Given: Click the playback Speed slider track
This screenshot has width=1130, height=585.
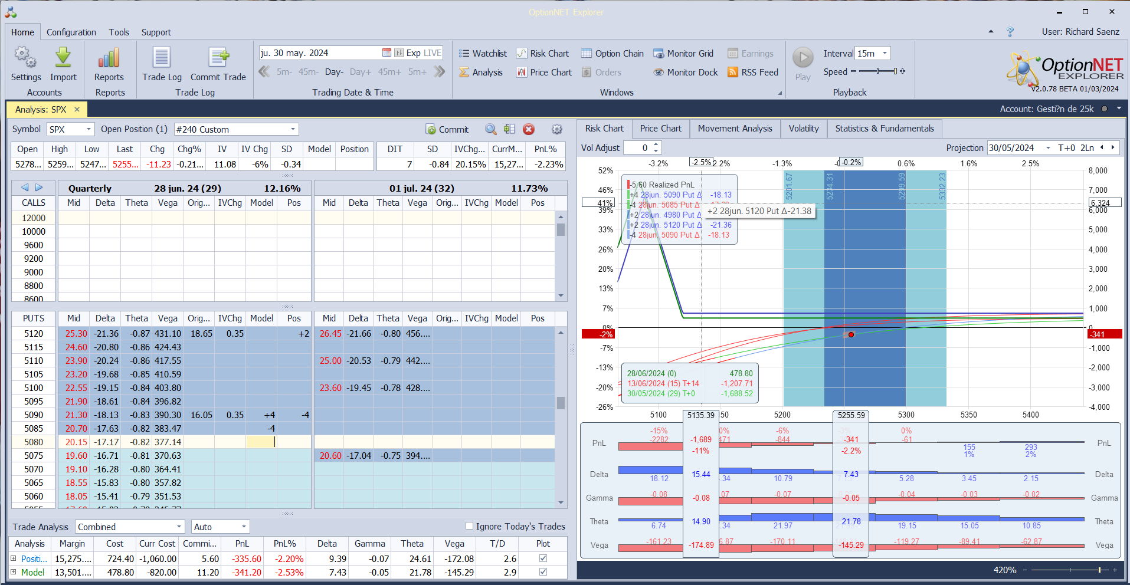Looking at the screenshot, I should 878,71.
